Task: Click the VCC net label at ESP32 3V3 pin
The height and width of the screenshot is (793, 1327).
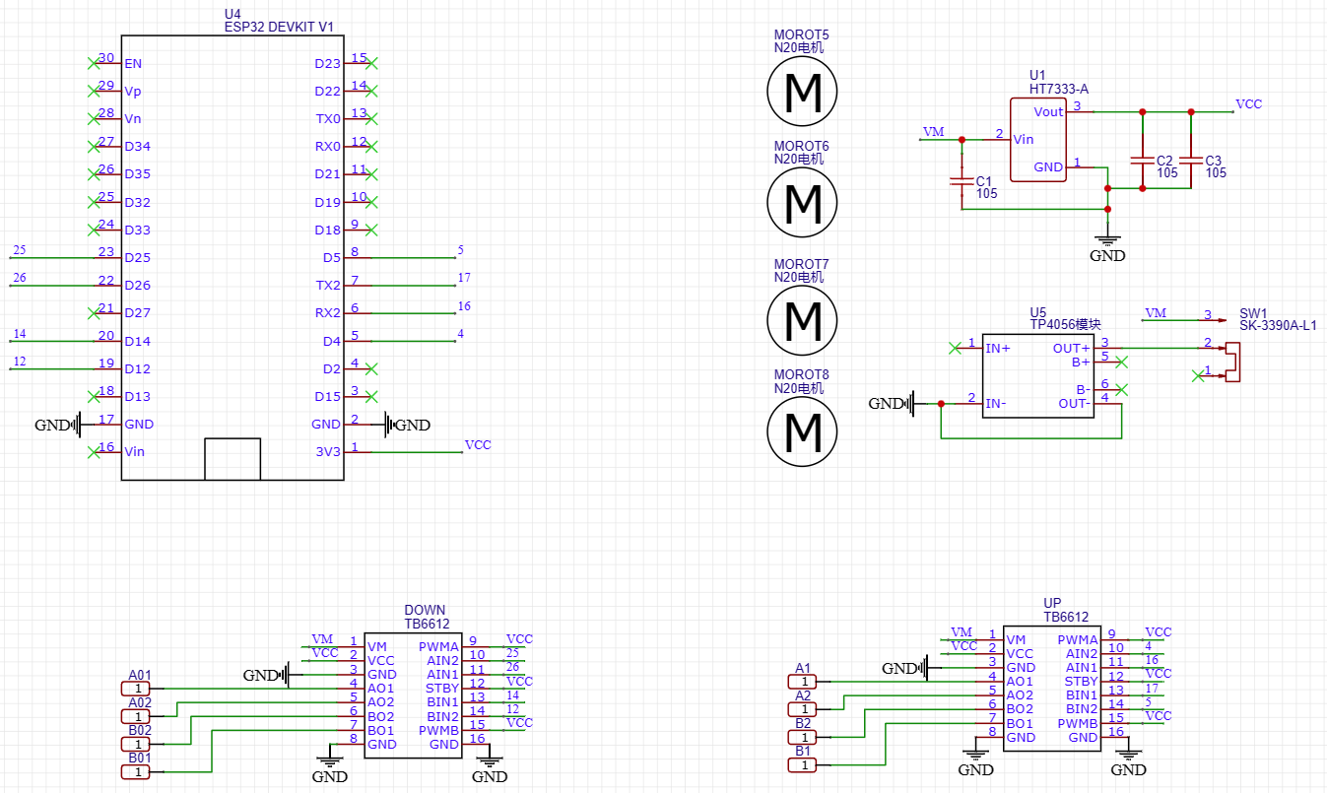Action: (478, 445)
